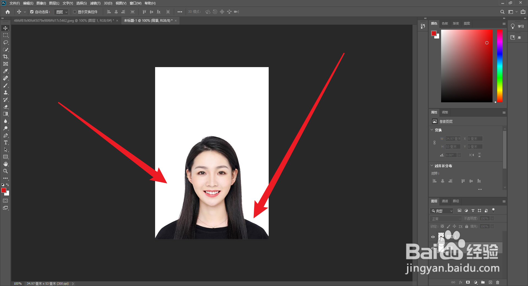Click the align left edges button
This screenshot has height=286, width=528.
[109, 12]
